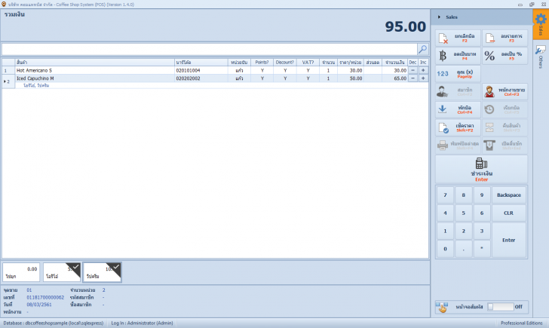This screenshot has height=328, width=549.
Task: Tap keypad digit 1
Action: pos(445,231)
